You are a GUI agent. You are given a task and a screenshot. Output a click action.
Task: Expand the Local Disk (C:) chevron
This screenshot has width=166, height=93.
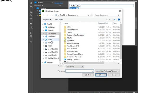[43, 49]
